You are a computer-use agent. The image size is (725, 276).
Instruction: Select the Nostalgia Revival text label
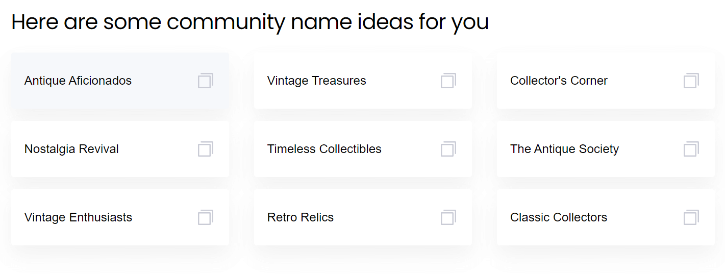[x=71, y=149]
